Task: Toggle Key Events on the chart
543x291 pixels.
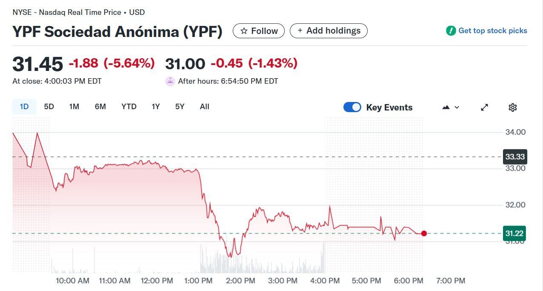Action: tap(352, 107)
